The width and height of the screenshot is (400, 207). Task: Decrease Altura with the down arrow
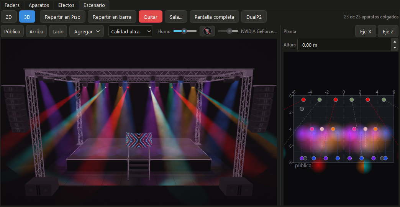coord(395,48)
